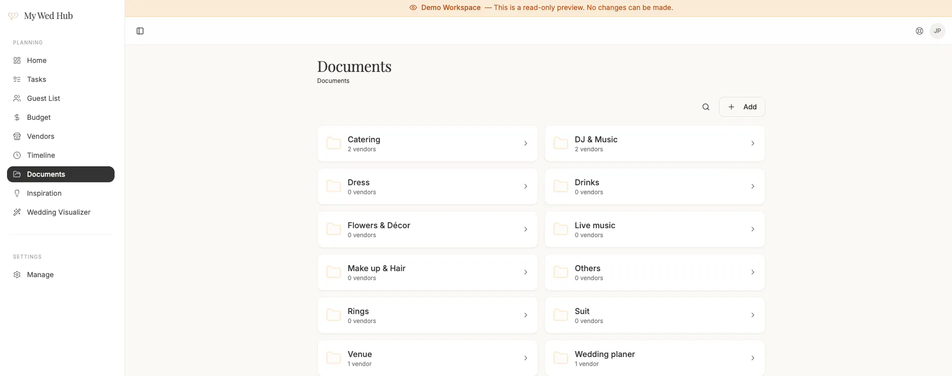Click the Tasks checklist icon
Viewport: 952px width, 376px height.
17,79
